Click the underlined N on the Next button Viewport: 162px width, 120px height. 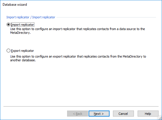pyautogui.click(x=95, y=114)
